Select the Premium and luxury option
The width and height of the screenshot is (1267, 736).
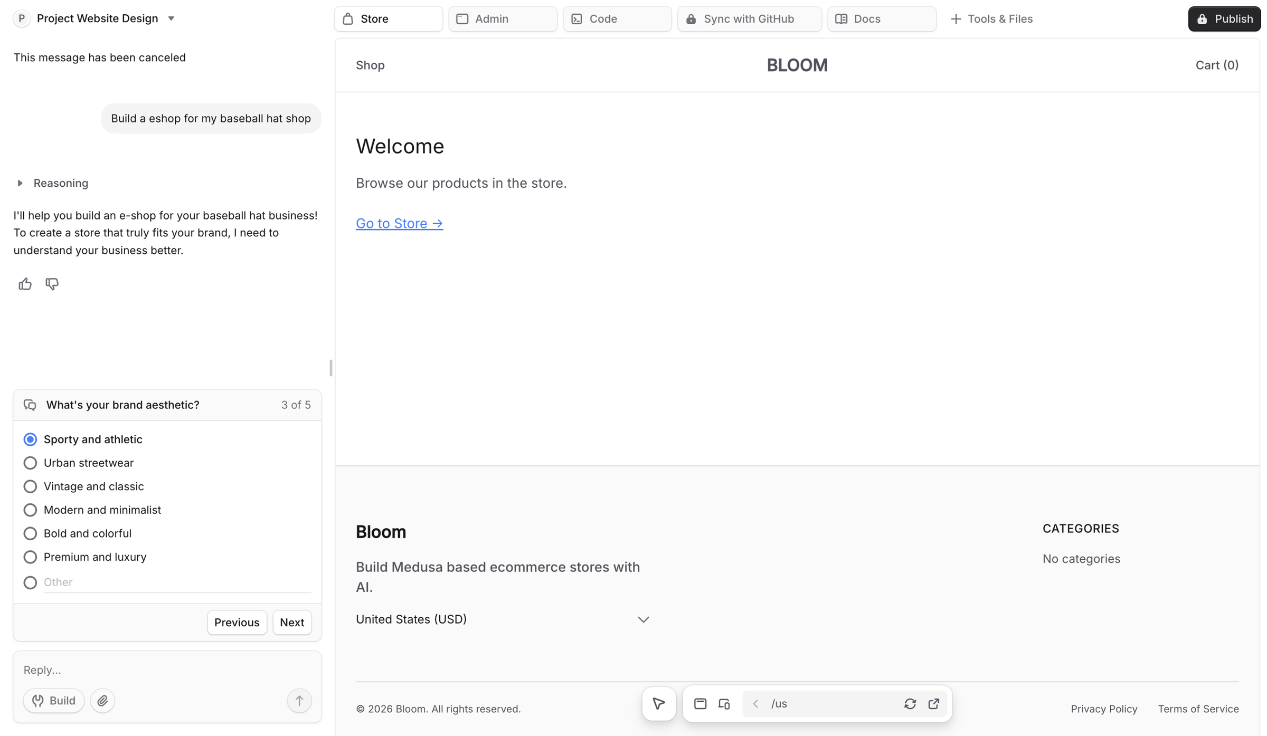[30, 557]
